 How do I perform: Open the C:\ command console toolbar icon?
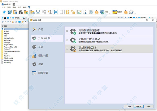(10, 12)
